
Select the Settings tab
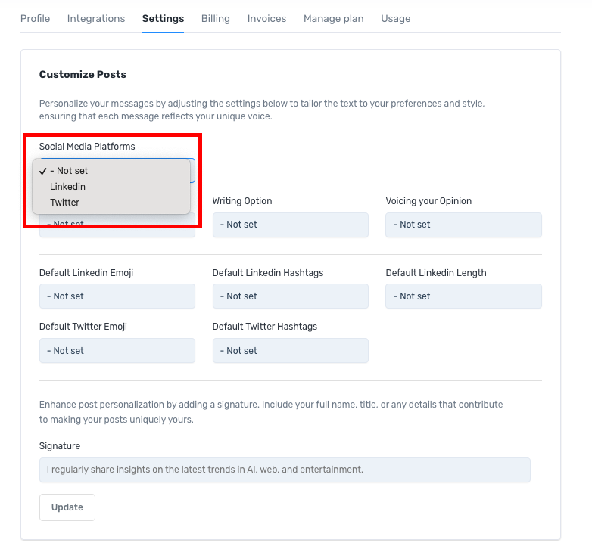pyautogui.click(x=163, y=18)
